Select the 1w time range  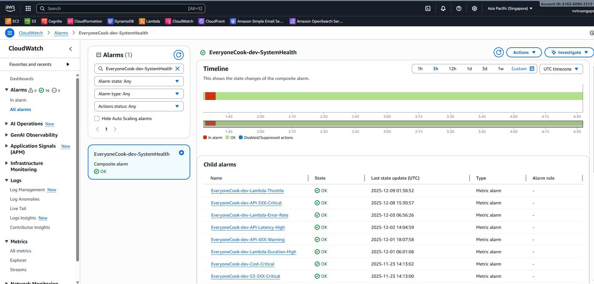tap(501, 69)
